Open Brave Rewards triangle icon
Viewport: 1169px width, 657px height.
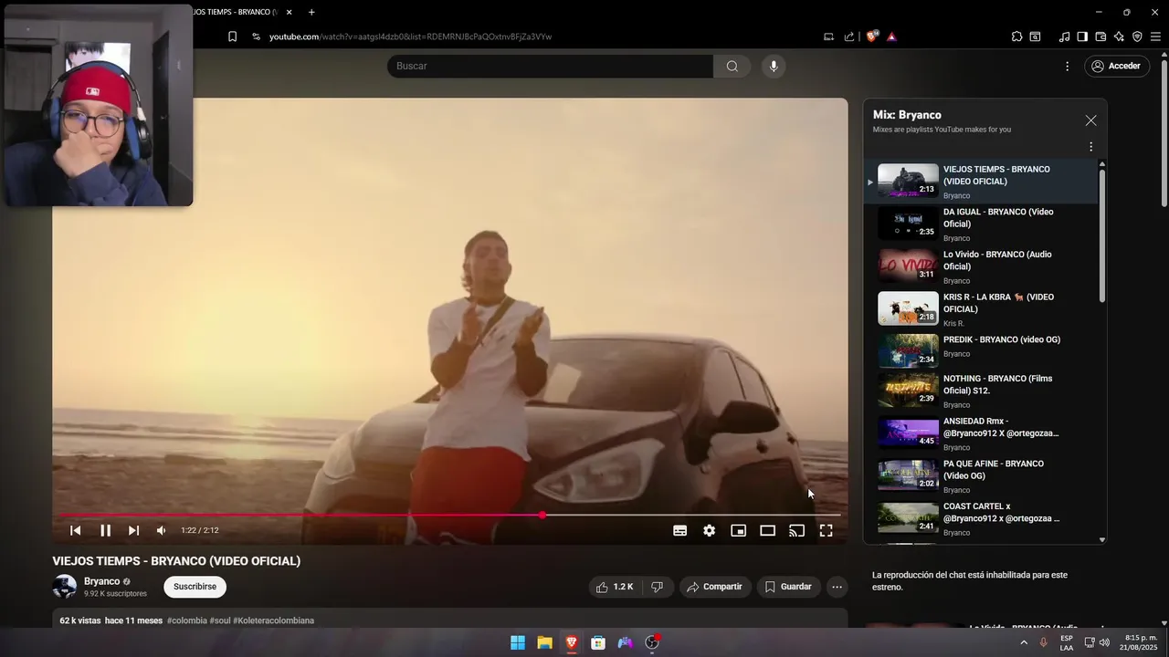coord(891,36)
